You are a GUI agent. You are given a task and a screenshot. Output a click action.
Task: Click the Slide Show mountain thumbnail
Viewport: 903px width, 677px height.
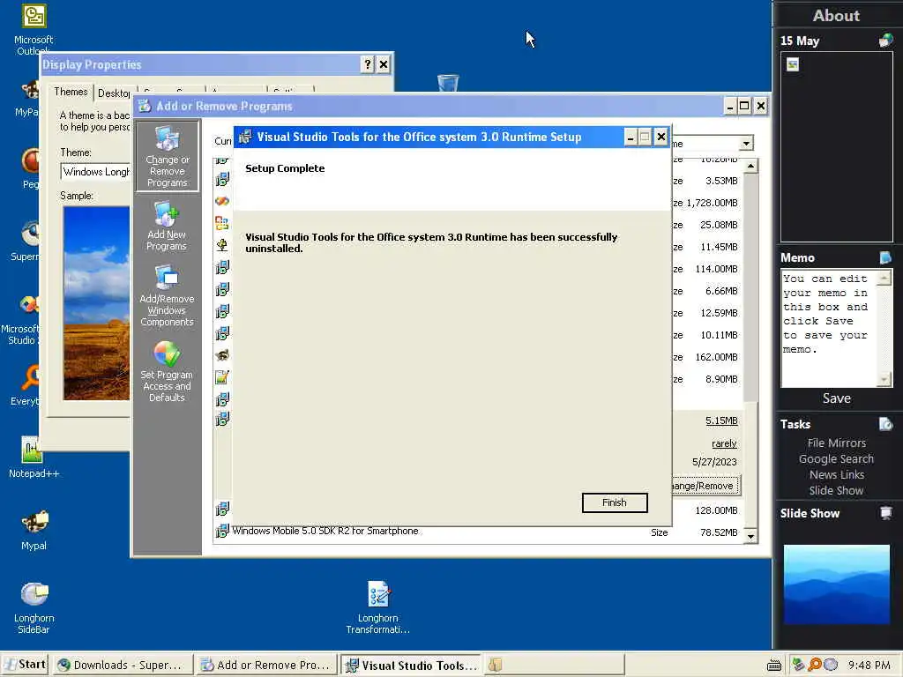pos(836,584)
